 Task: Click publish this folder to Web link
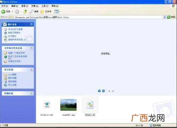click(x=17, y=57)
